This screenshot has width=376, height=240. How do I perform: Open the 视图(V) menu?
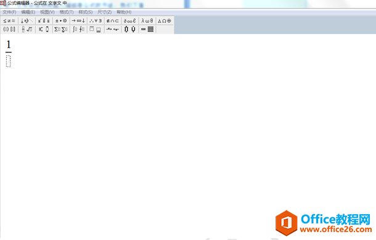[x=47, y=12]
